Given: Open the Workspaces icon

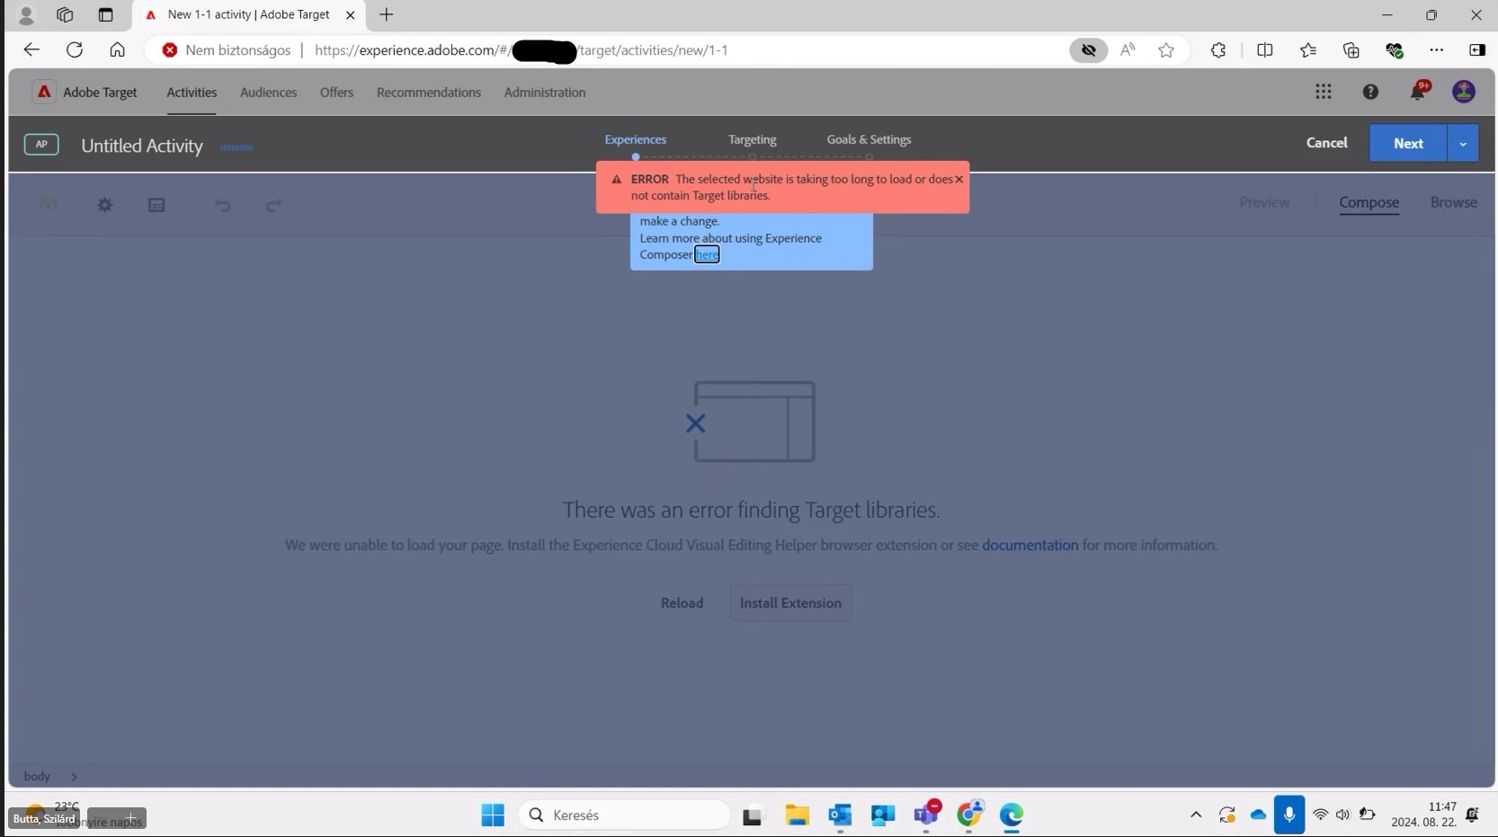Looking at the screenshot, I should 65,15.
